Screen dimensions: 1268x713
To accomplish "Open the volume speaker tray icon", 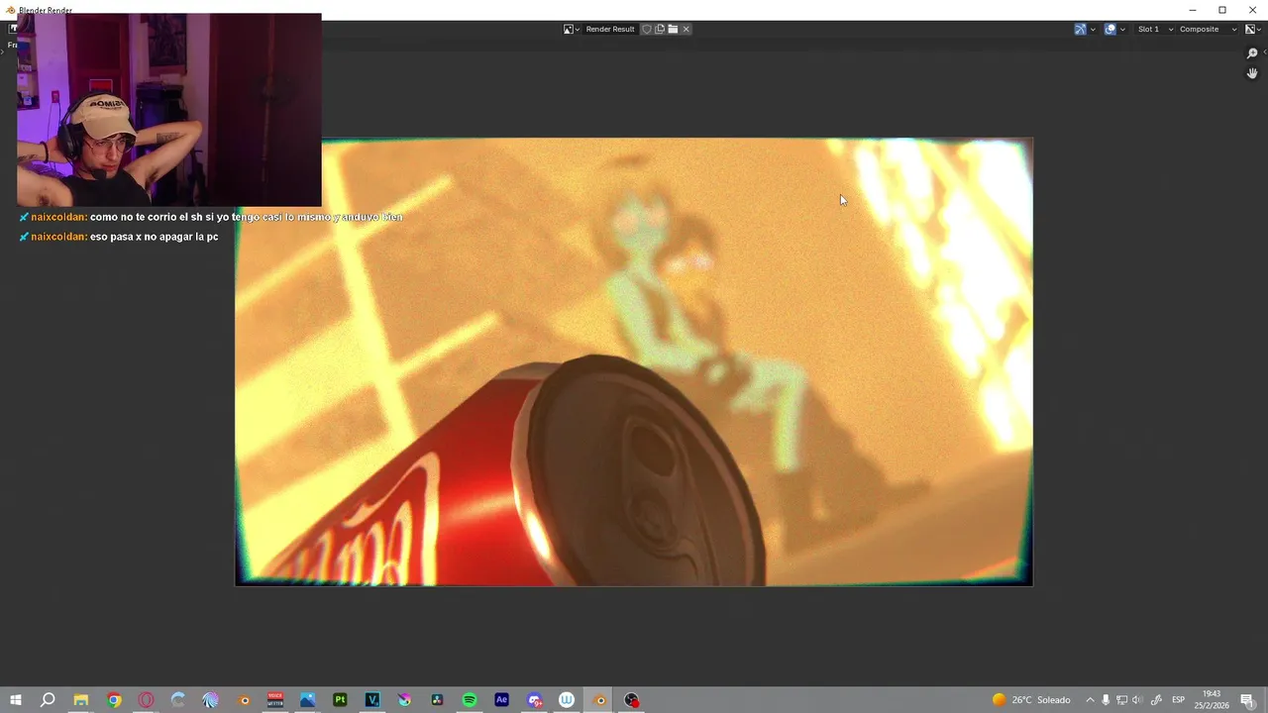I will [1137, 700].
